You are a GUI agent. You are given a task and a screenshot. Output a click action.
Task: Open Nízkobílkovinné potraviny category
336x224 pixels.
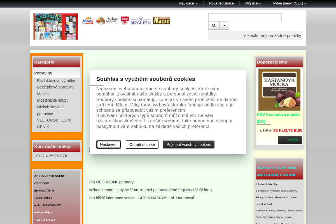click(51, 110)
